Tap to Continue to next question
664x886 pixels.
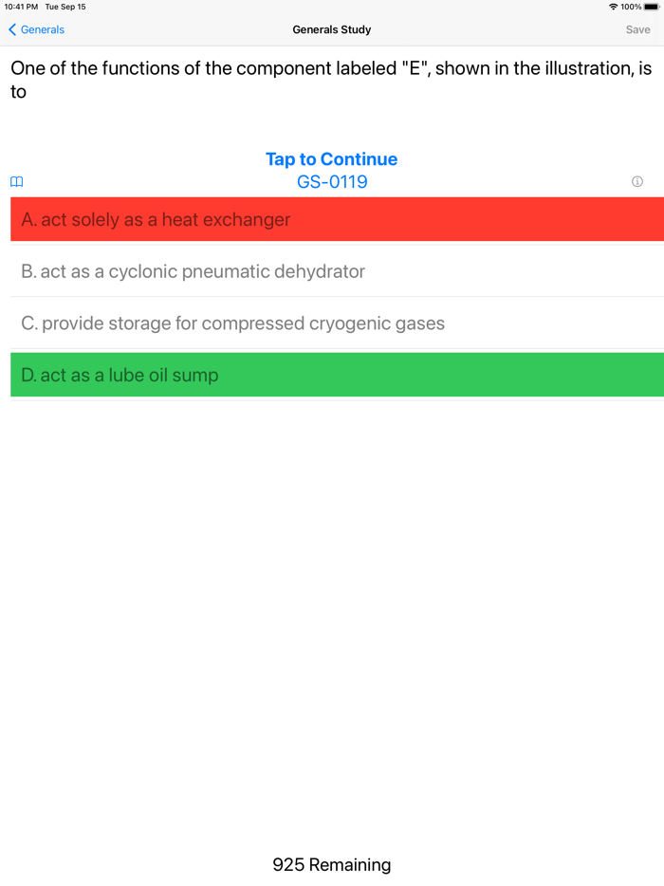tap(331, 159)
